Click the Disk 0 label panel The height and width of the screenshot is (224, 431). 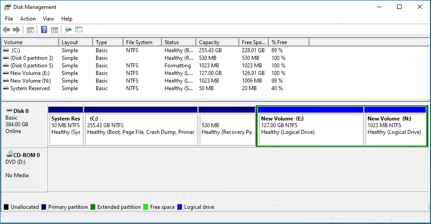[x=24, y=125]
